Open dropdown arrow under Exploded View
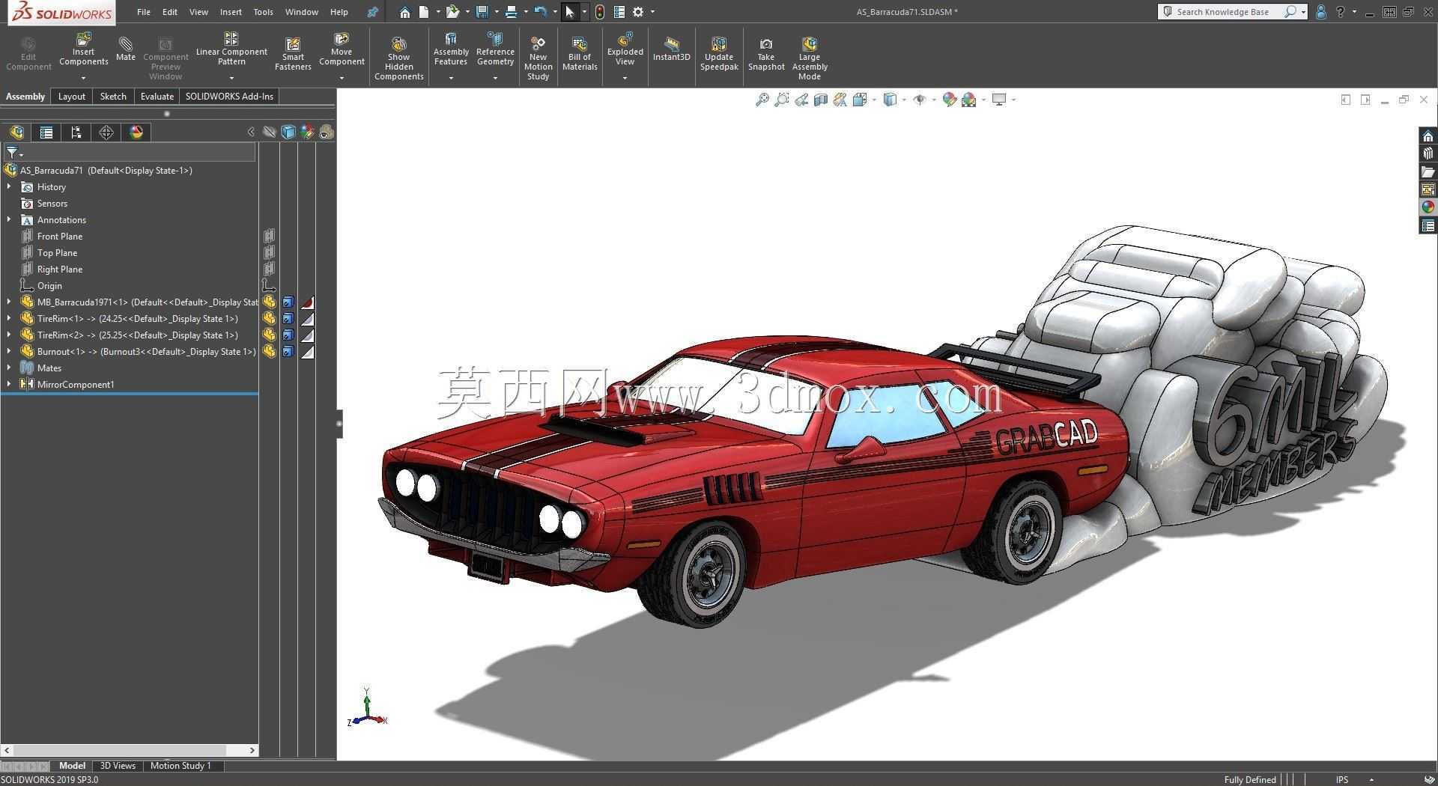This screenshot has height=786, width=1438. point(625,78)
